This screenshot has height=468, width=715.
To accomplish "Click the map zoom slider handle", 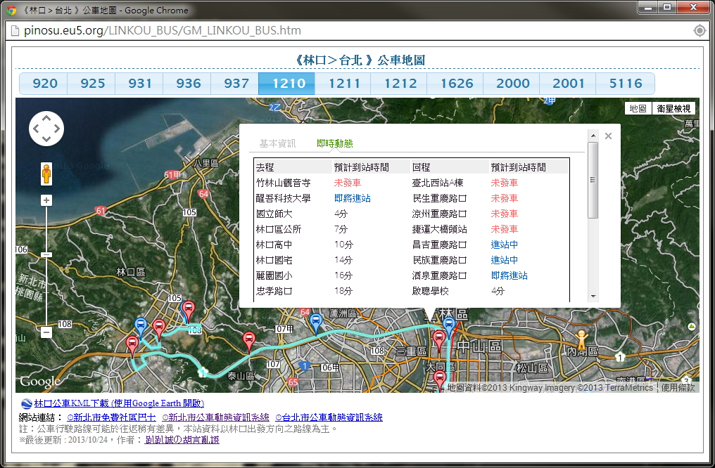I will 46,254.
